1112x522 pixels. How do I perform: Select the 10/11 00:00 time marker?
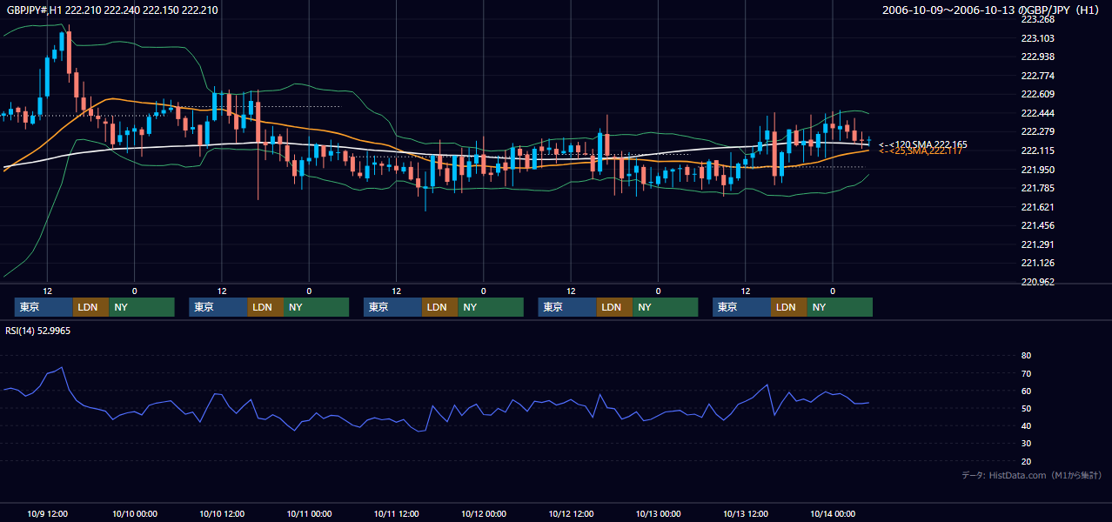coord(309,513)
